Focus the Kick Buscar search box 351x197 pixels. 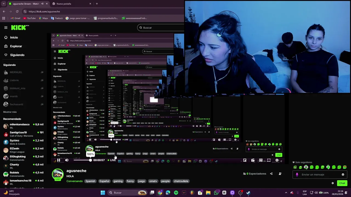[161, 28]
